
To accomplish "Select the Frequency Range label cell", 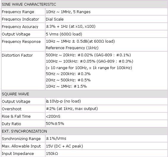I will pyautogui.click(x=23, y=12).
